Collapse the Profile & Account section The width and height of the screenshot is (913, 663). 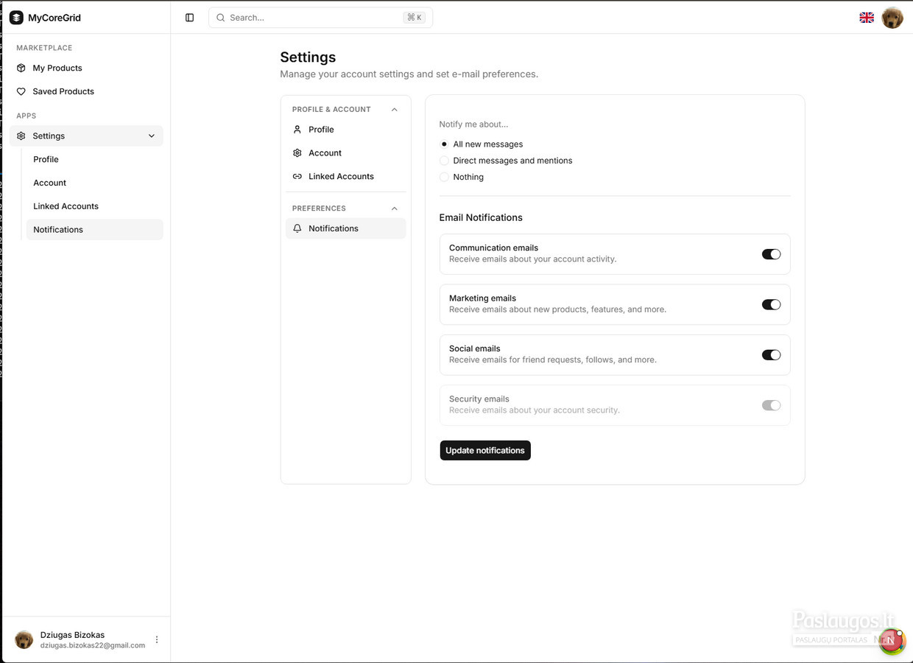pos(395,109)
